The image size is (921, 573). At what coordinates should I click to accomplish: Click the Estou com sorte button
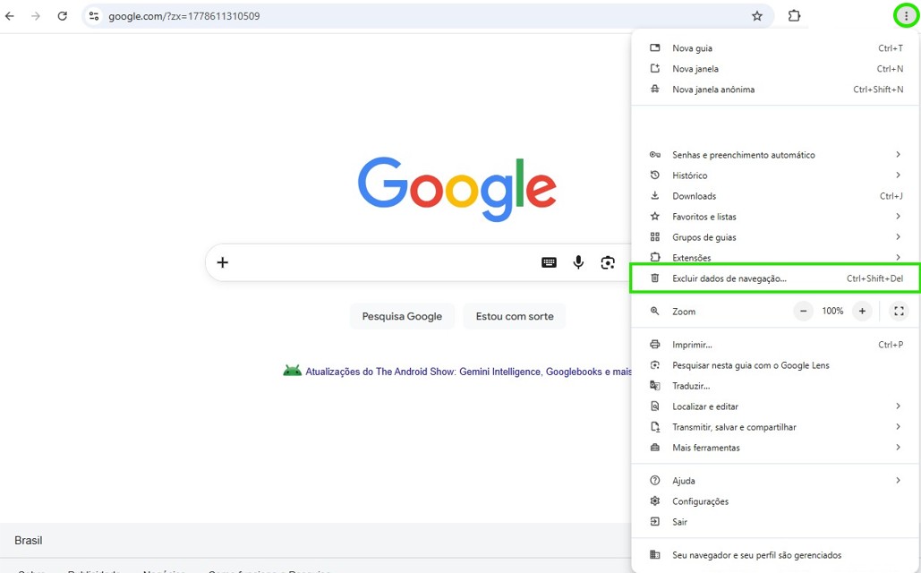tap(515, 316)
